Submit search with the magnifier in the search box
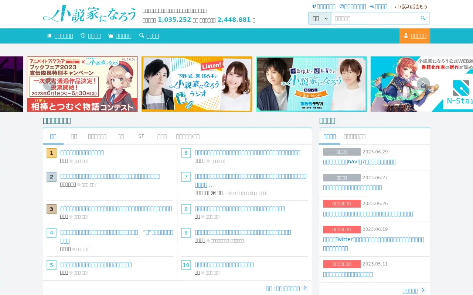Image resolution: width=473 pixels, height=295 pixels. click(423, 18)
